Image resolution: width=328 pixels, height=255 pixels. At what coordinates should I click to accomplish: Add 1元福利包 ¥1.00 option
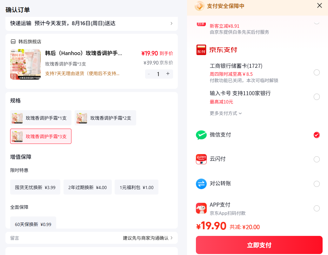pos(137,187)
